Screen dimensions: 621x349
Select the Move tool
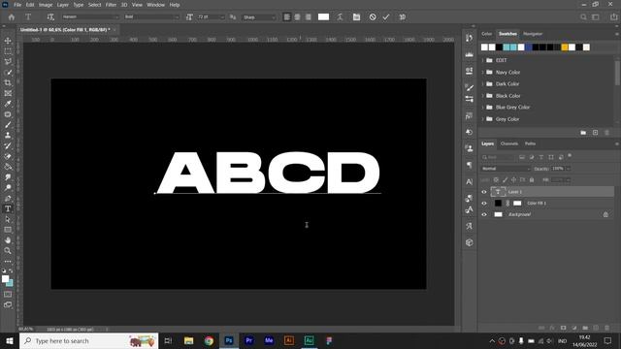coord(8,41)
